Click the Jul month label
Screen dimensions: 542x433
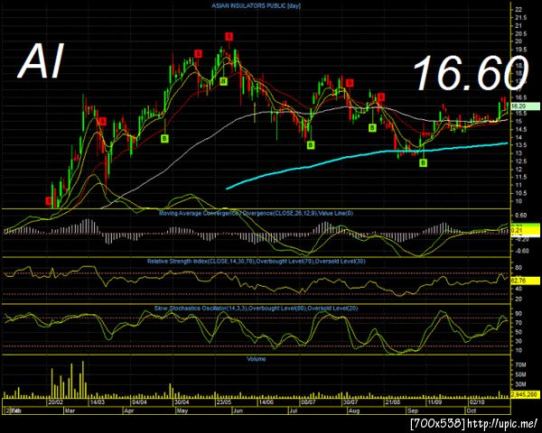pyautogui.click(x=294, y=410)
